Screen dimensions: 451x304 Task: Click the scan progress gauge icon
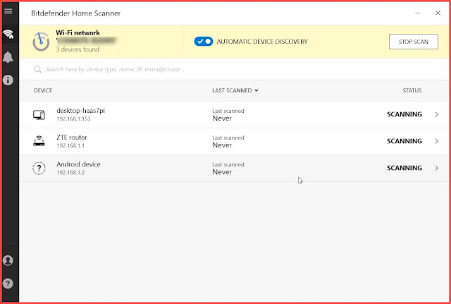tap(41, 42)
